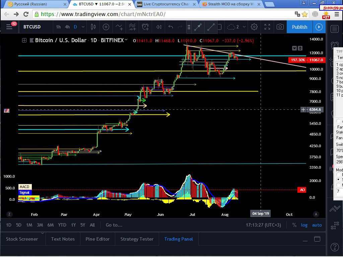
Task: Click the play icon next to Publish
Action: pyautogui.click(x=319, y=27)
